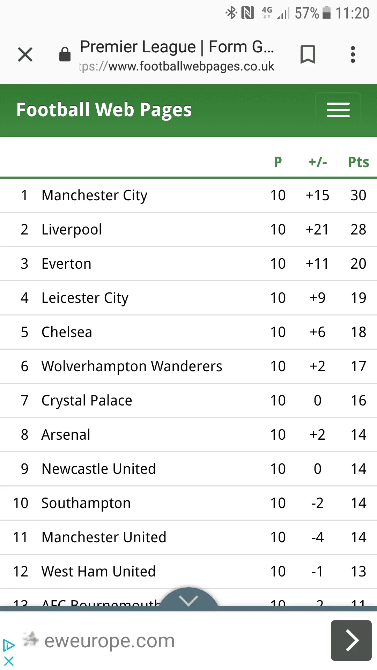Sort table by Pts column header
377x670 pixels.
click(358, 162)
